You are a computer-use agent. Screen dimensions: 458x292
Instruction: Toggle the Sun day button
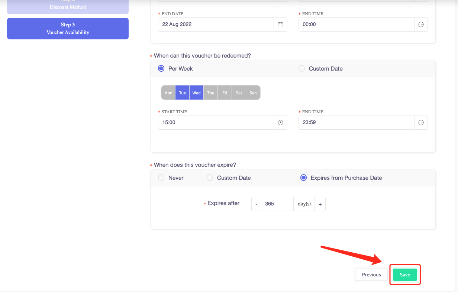(x=253, y=93)
